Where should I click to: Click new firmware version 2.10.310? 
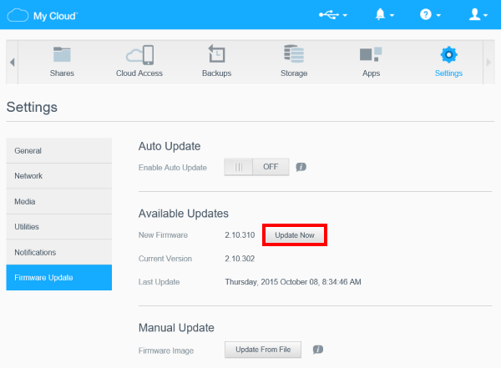click(240, 235)
